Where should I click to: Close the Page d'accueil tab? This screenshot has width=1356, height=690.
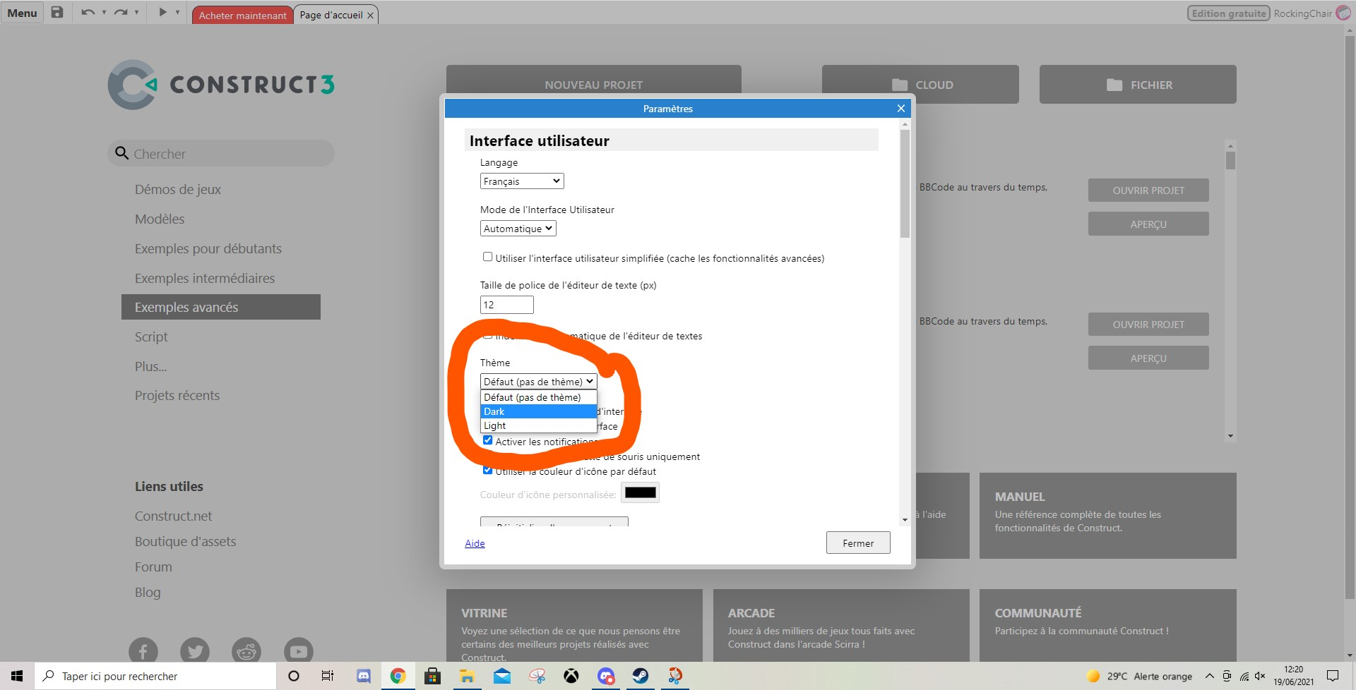pyautogui.click(x=370, y=16)
